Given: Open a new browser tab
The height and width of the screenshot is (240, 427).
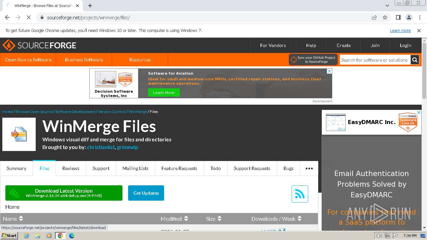Looking at the screenshot, I should 90,6.
